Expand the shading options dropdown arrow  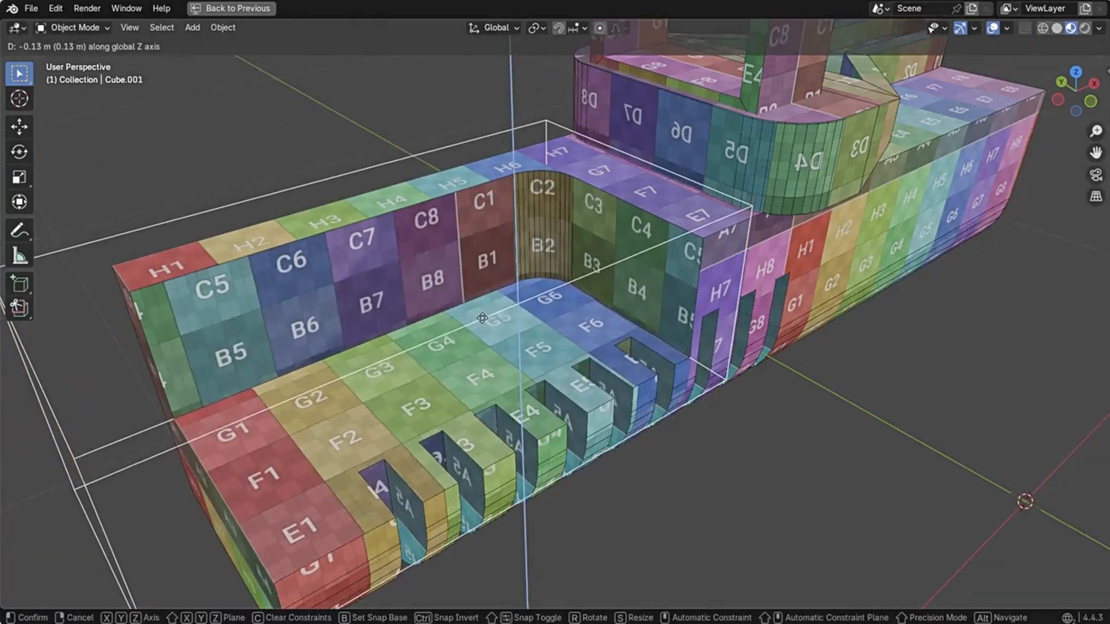click(x=1099, y=28)
